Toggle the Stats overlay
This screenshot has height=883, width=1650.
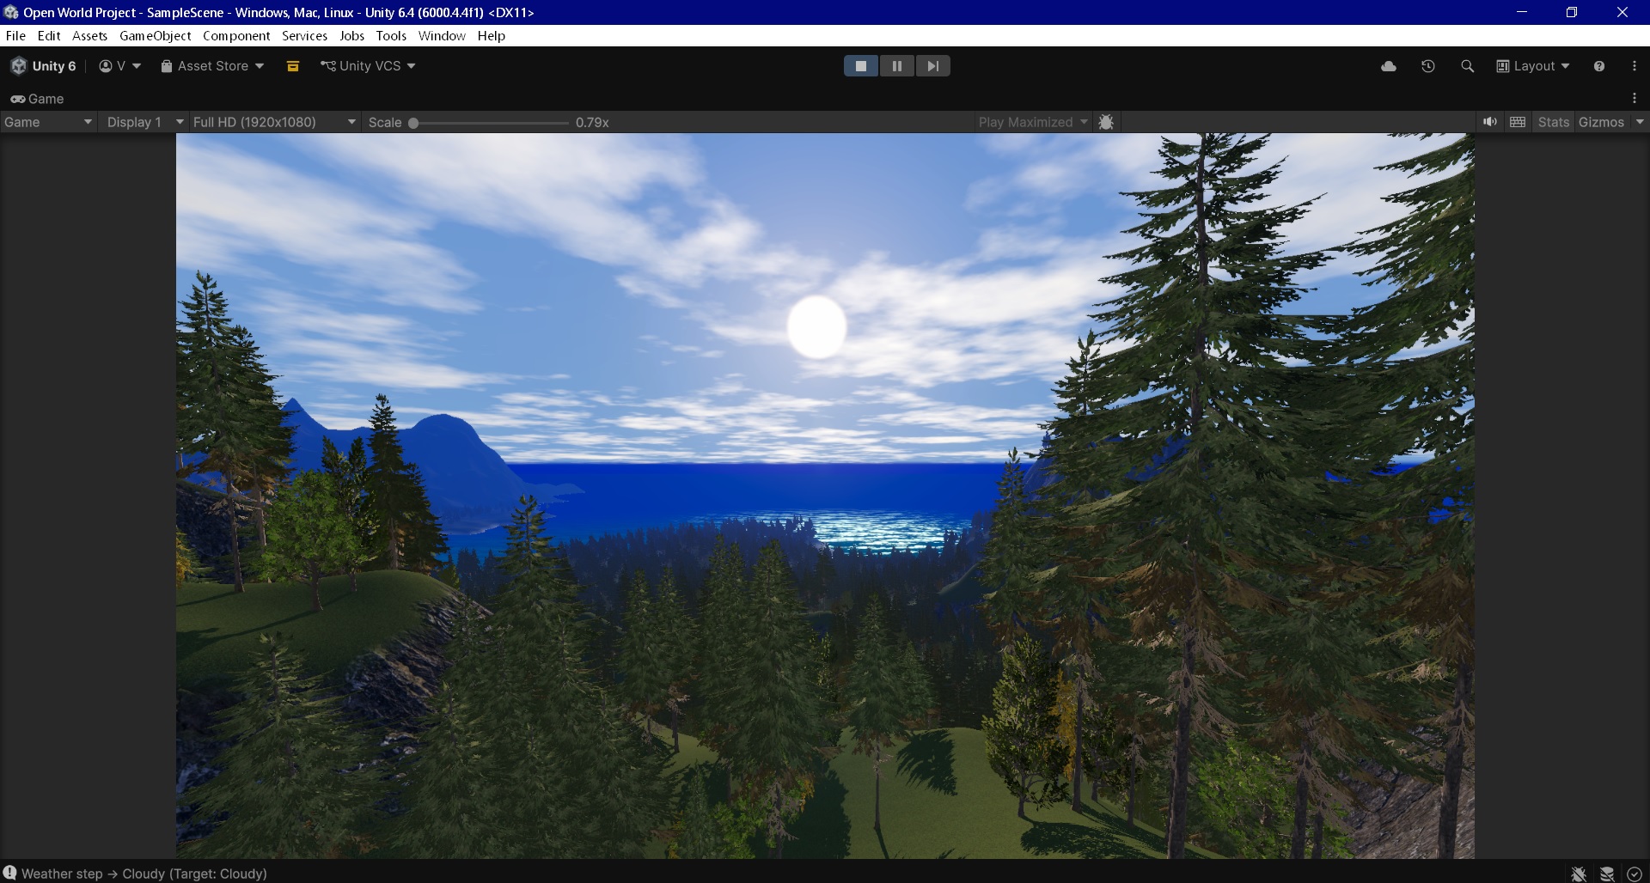(x=1554, y=122)
